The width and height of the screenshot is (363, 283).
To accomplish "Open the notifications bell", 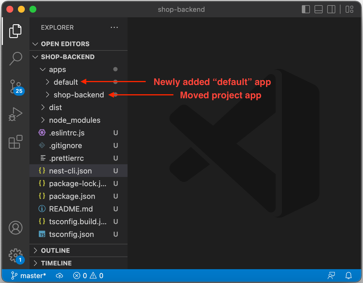I will tap(349, 276).
